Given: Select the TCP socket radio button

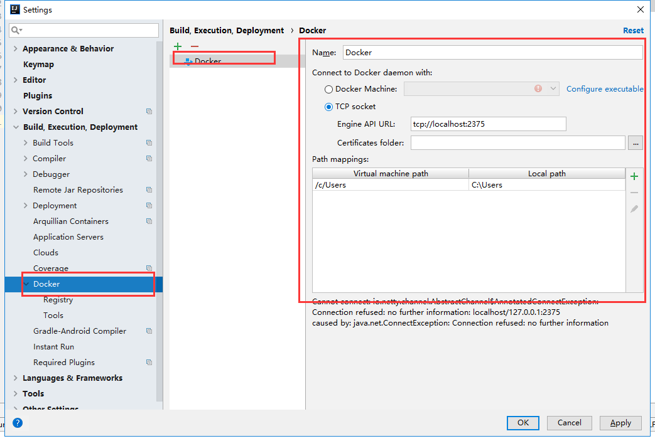Looking at the screenshot, I should coord(328,107).
